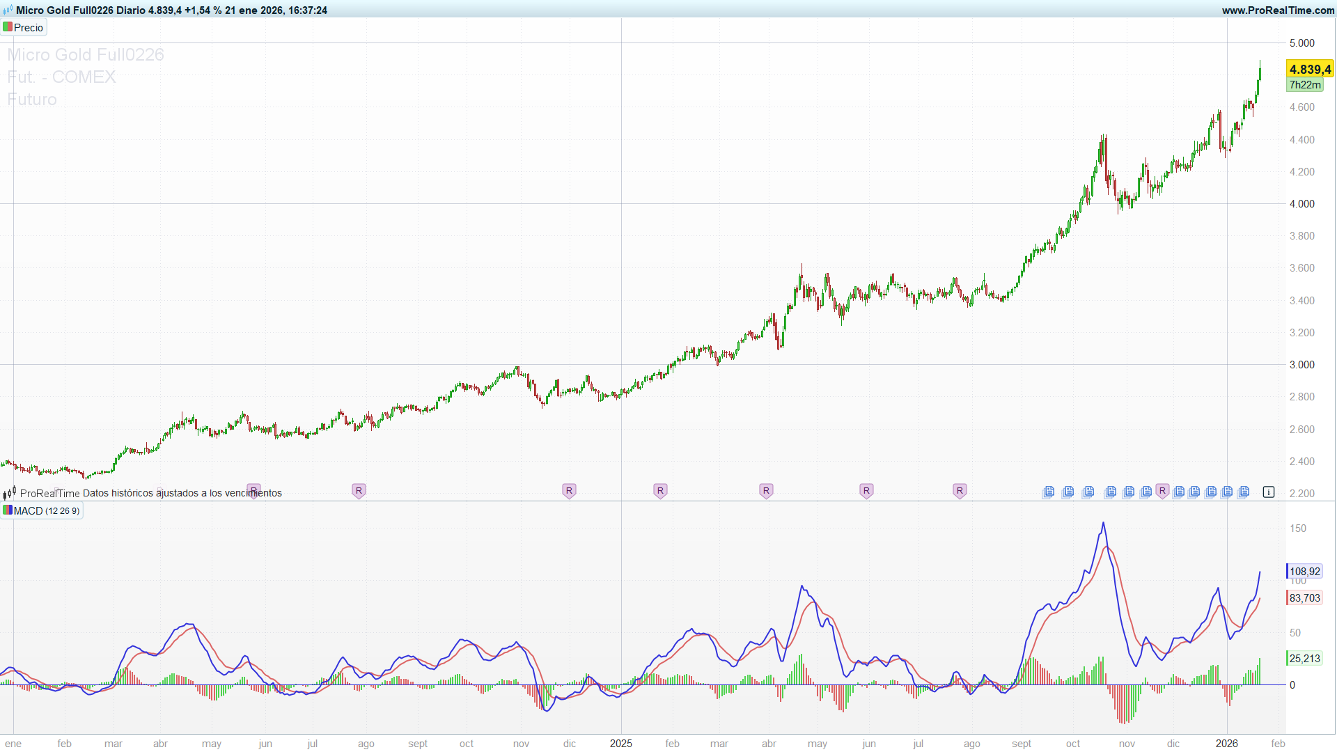Click the red 83,703 signal value label

click(x=1304, y=598)
